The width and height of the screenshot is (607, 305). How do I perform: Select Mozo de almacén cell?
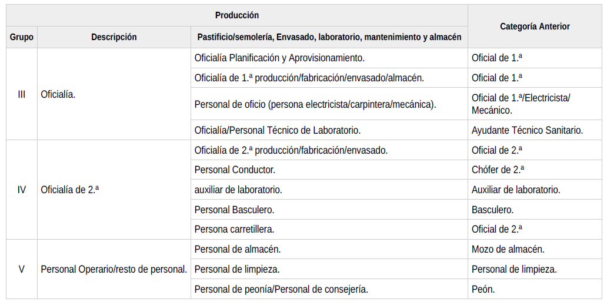535,249
